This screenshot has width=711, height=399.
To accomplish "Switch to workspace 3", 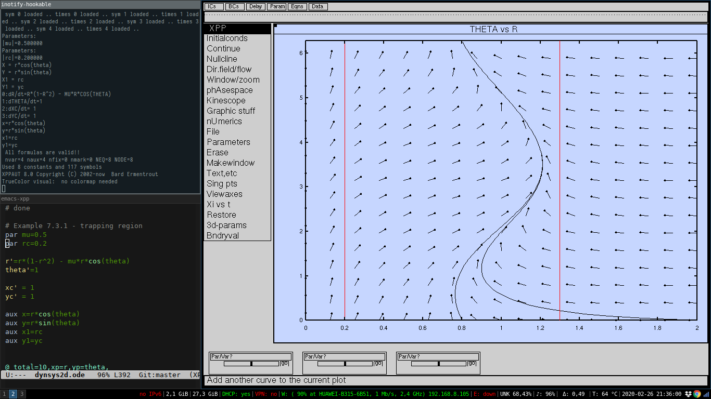I will 22,394.
